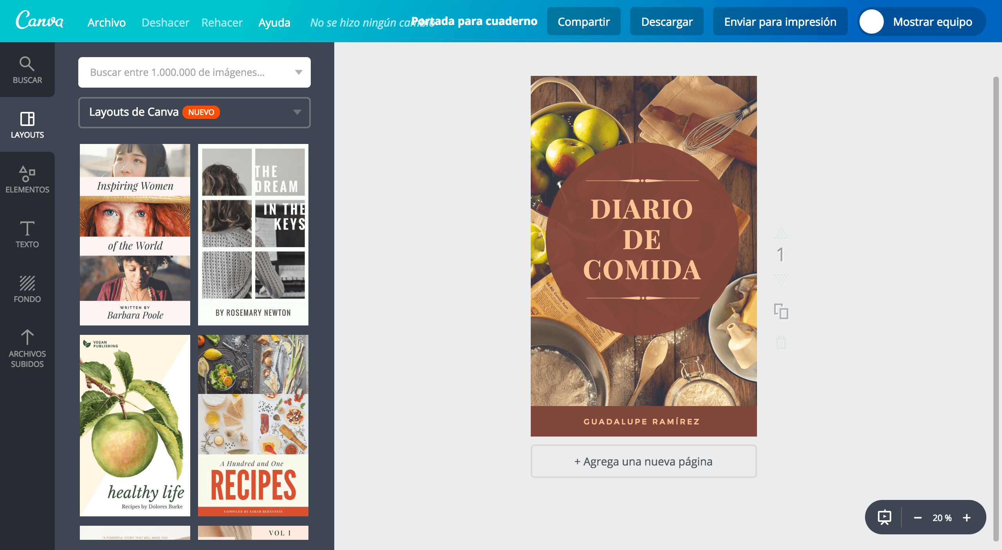The image size is (1002, 550).
Task: Increase zoom with the plus button
Action: [x=967, y=518]
